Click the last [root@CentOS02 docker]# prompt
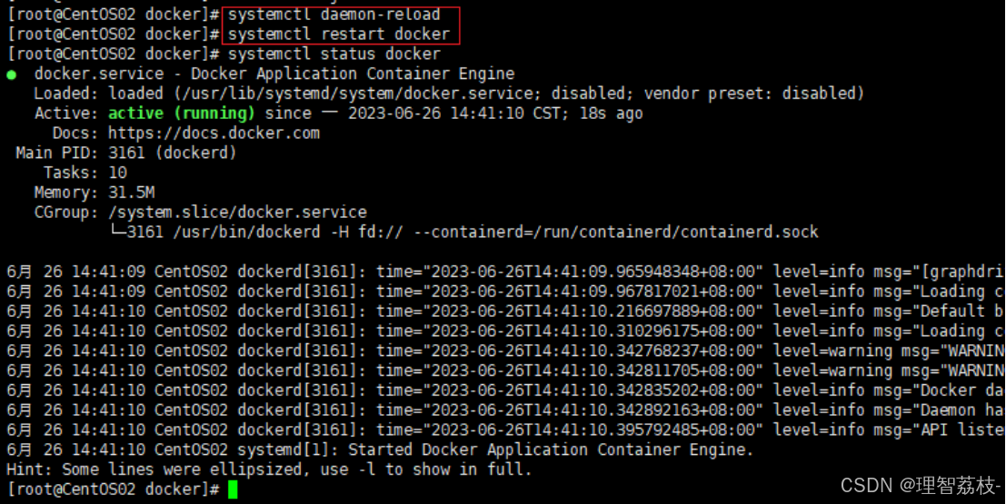Screen dimensions: 1006x504 (x=114, y=489)
